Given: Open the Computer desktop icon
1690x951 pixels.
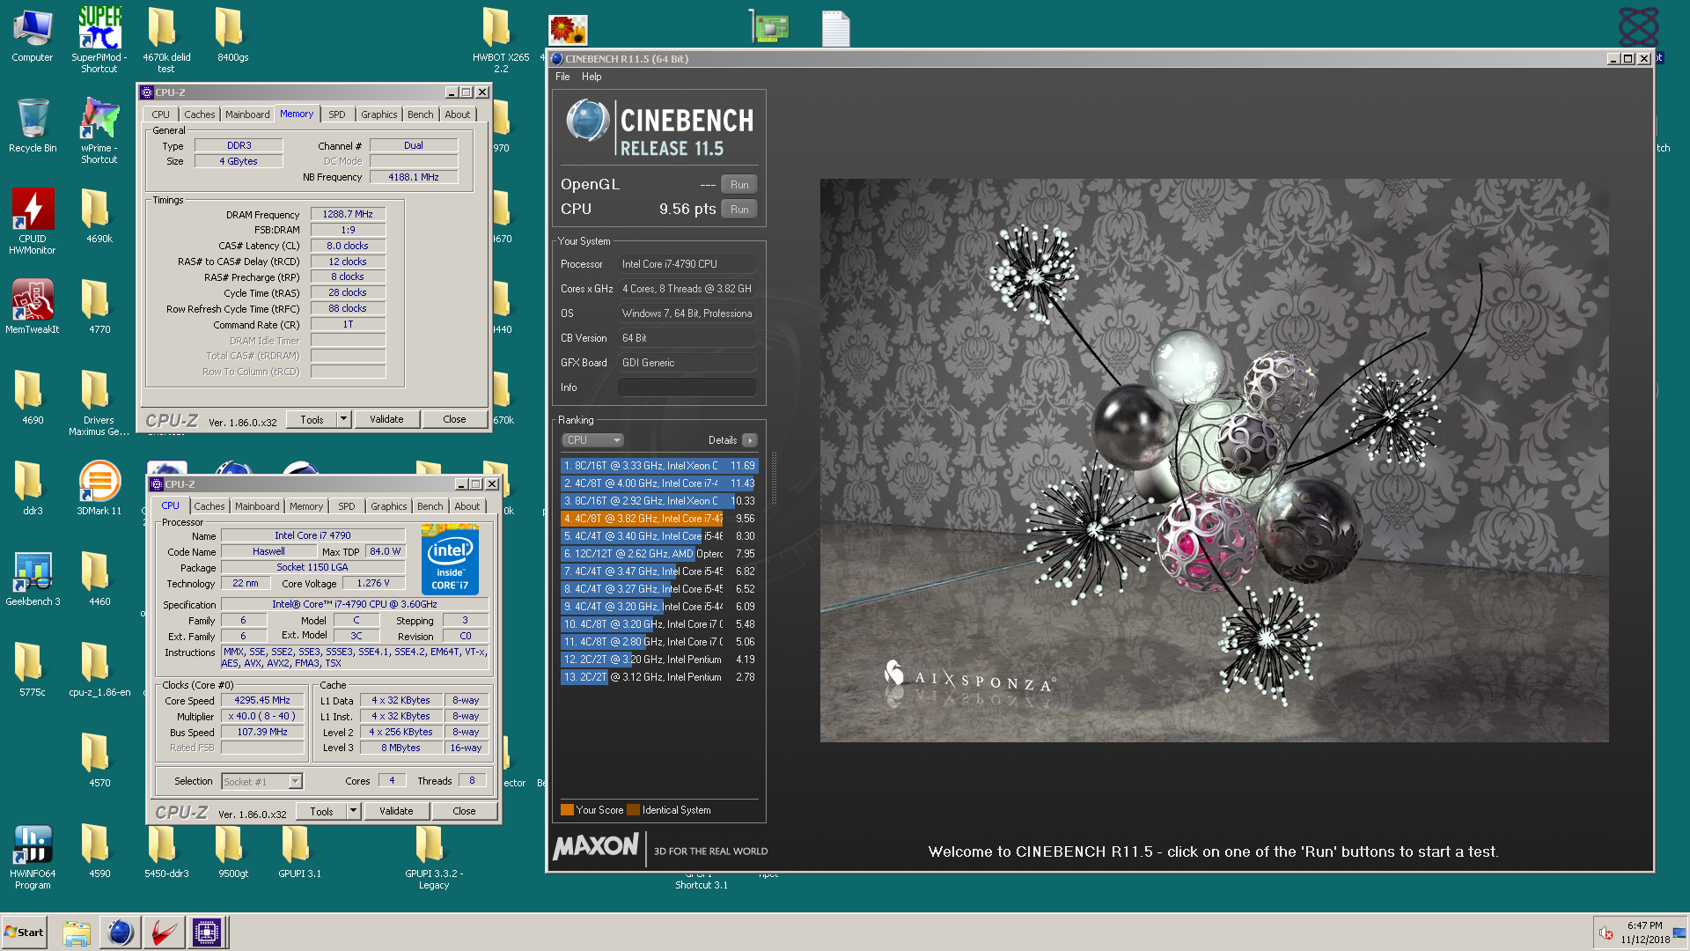Looking at the screenshot, I should (x=33, y=35).
